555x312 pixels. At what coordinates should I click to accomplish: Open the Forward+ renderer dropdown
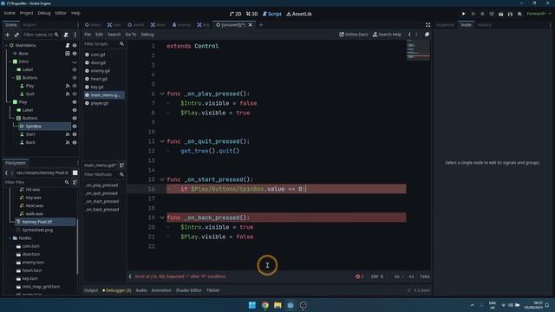pos(539,14)
